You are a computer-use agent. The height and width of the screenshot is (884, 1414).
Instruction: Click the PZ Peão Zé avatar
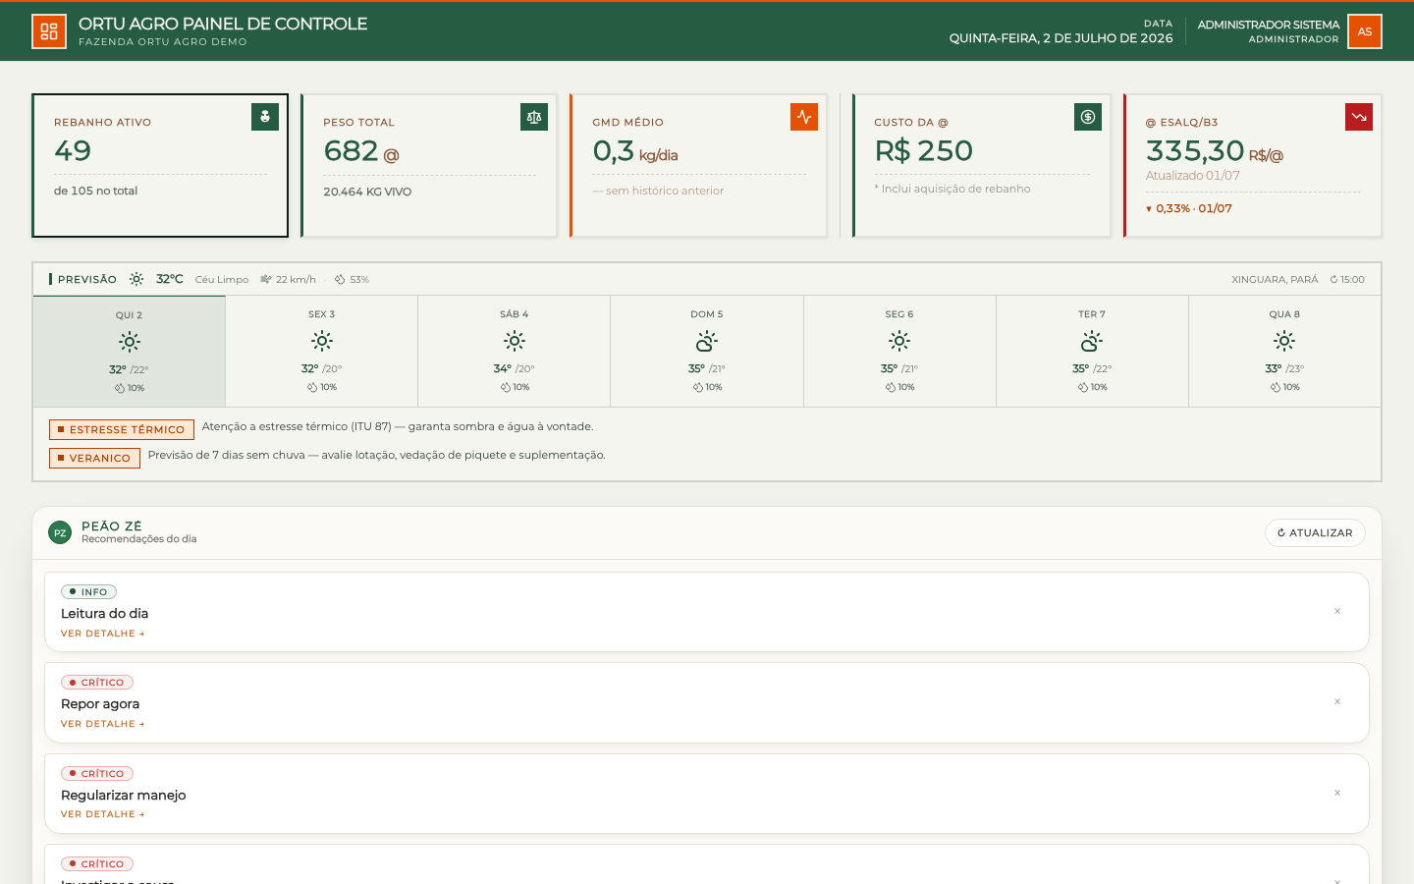pyautogui.click(x=60, y=532)
